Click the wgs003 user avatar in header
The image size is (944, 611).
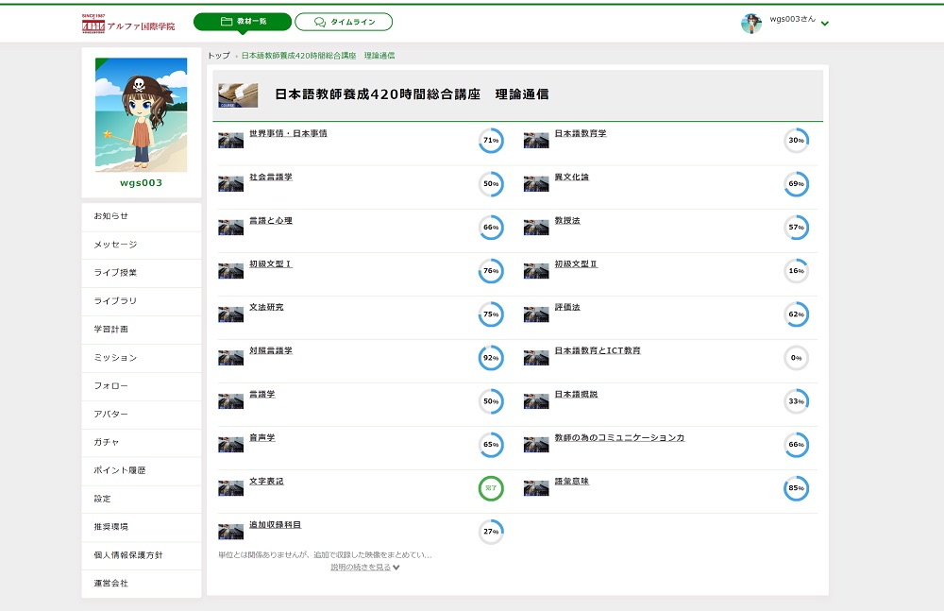[750, 23]
